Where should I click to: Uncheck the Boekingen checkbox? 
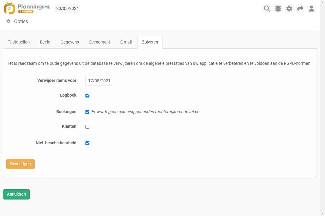click(88, 112)
